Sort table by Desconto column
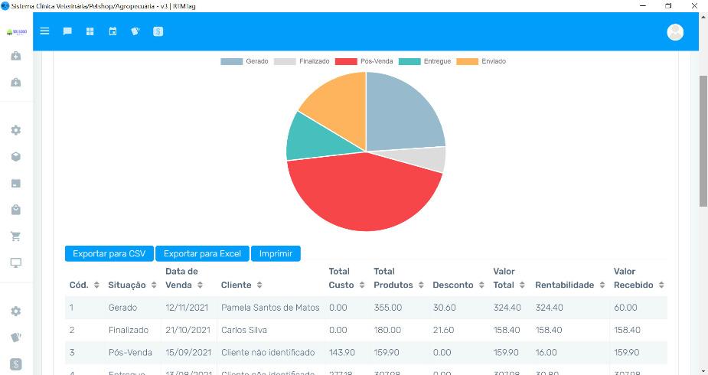Viewport: 708px width, 375px height. pos(458,285)
